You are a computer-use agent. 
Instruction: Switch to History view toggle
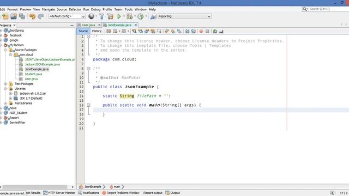tap(97, 31)
